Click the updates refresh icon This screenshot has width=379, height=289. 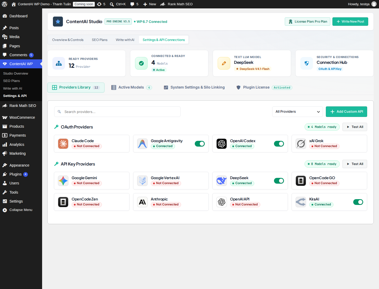pyautogui.click(x=99, y=4)
